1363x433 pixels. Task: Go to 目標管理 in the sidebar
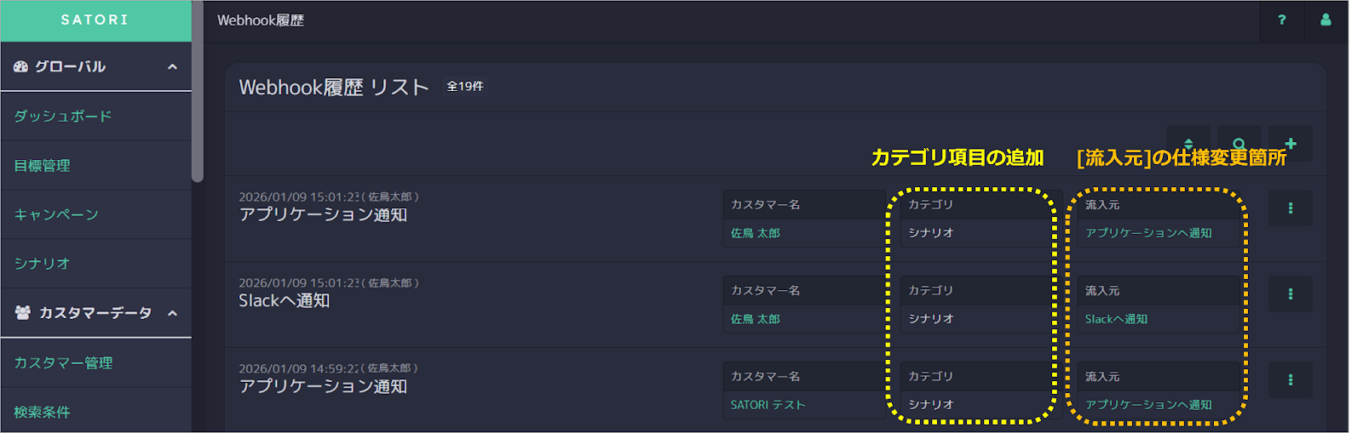[x=43, y=166]
